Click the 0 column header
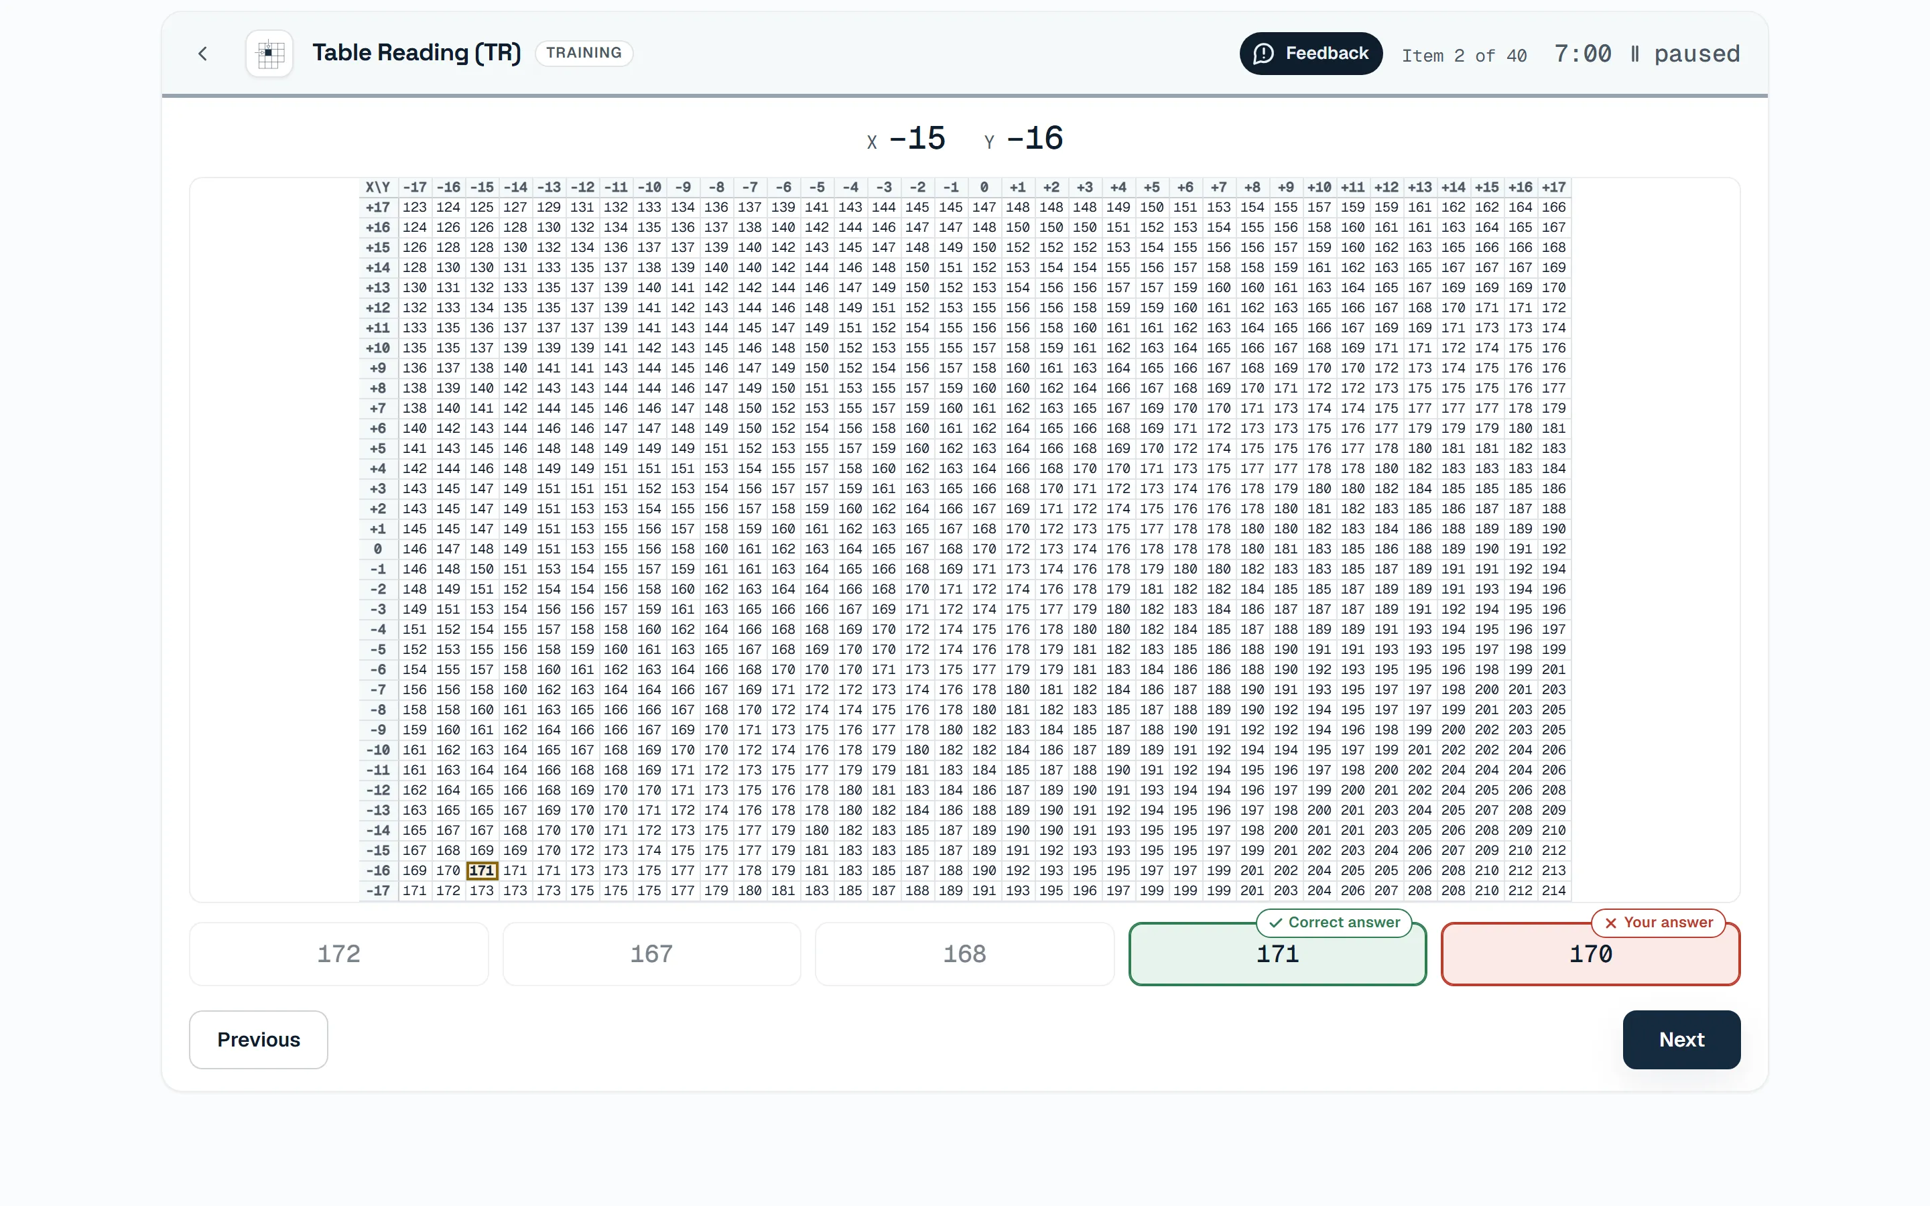 984,188
